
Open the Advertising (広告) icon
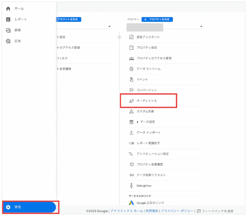coord(8,41)
